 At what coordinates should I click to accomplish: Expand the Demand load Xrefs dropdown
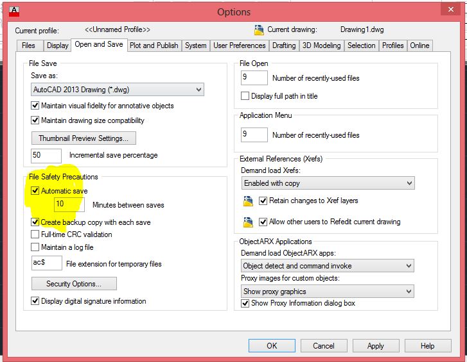[328, 183]
